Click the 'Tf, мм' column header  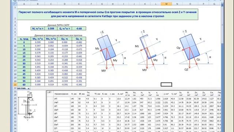[x=97, y=94]
